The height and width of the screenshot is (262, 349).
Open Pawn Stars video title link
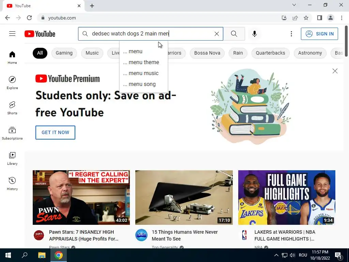point(84,235)
